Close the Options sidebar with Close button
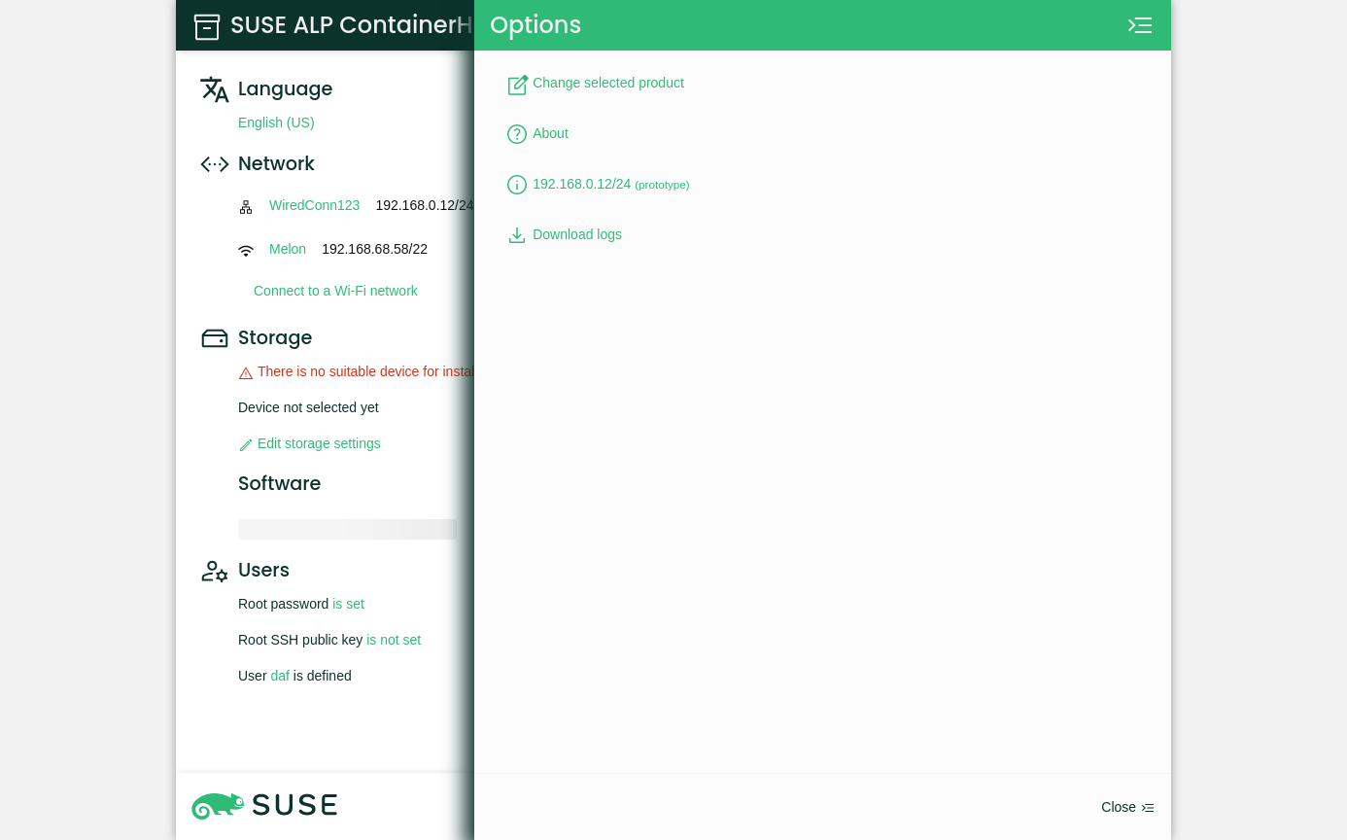This screenshot has width=1347, height=840. [x=1127, y=807]
